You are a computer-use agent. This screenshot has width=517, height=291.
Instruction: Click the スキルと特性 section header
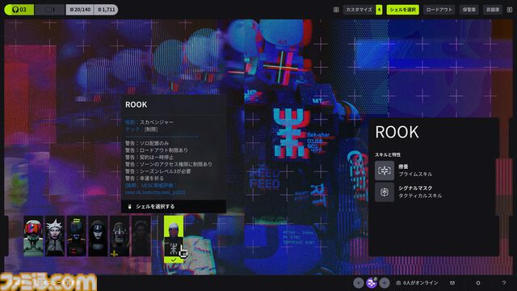[388, 154]
